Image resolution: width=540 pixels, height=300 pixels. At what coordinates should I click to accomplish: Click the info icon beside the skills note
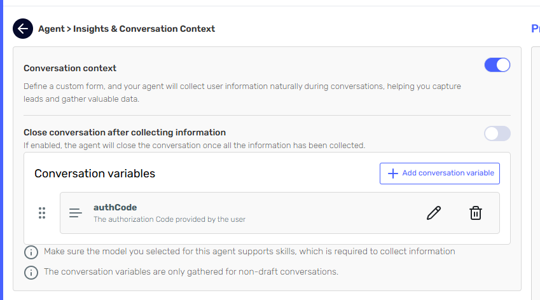pos(31,252)
